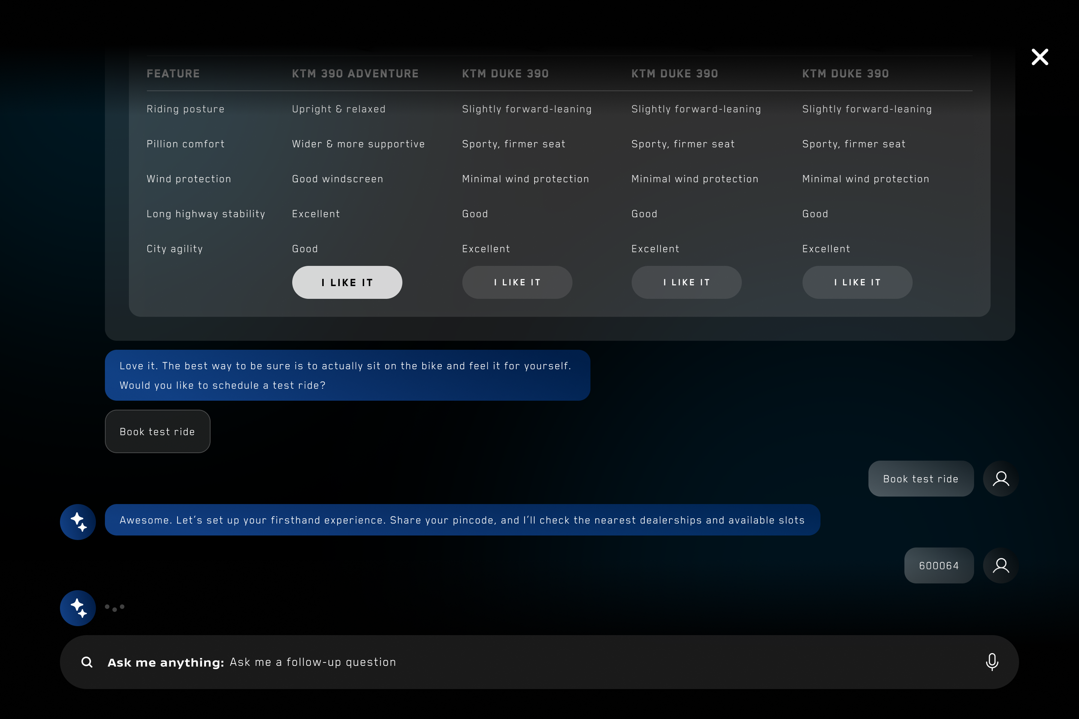Click the Ask me anything input field

pyautogui.click(x=550, y=662)
